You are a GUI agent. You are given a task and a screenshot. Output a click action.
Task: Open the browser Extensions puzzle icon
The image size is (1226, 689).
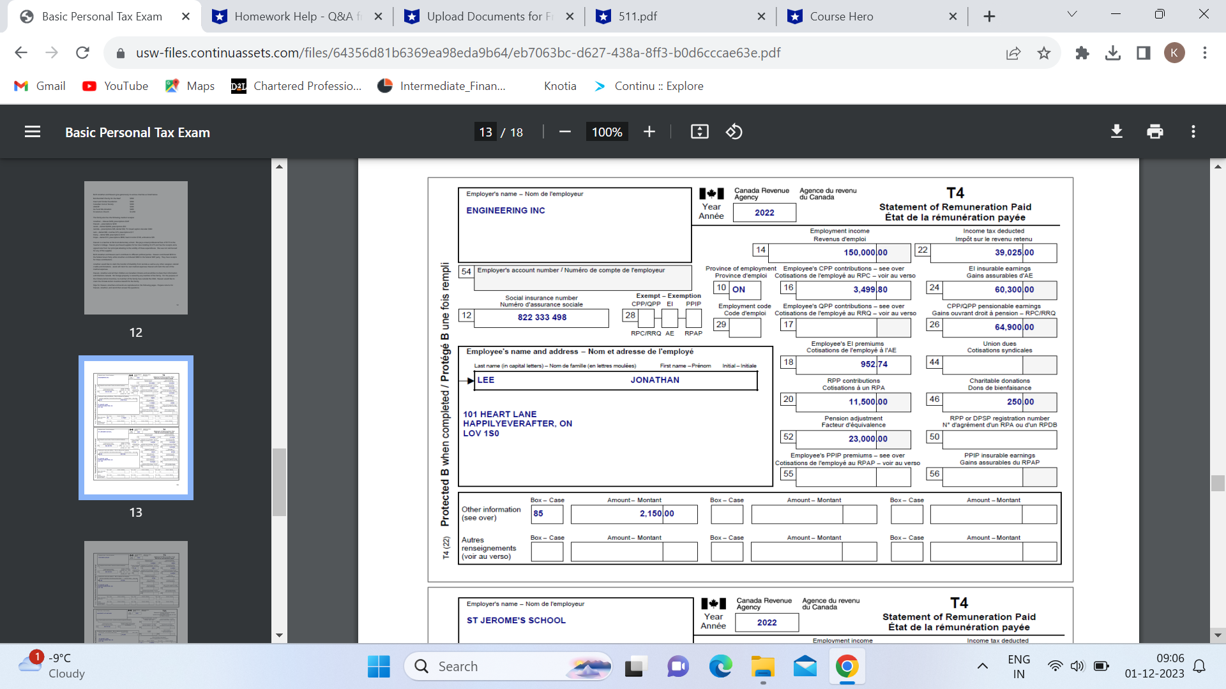tap(1082, 53)
